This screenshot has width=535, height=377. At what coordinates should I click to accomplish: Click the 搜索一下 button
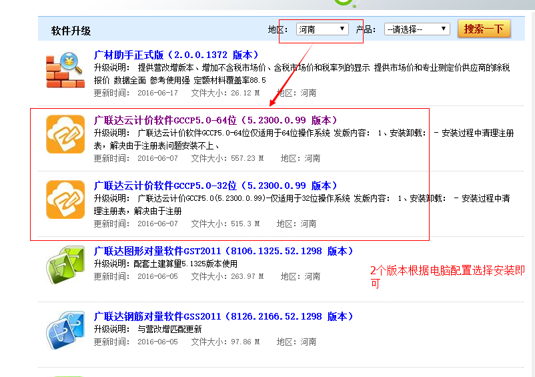click(x=484, y=29)
